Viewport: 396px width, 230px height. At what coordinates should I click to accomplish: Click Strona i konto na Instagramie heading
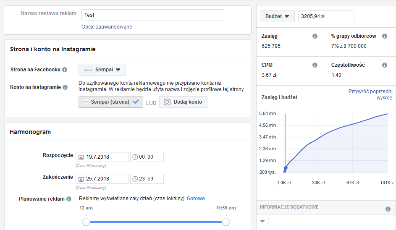pos(53,49)
